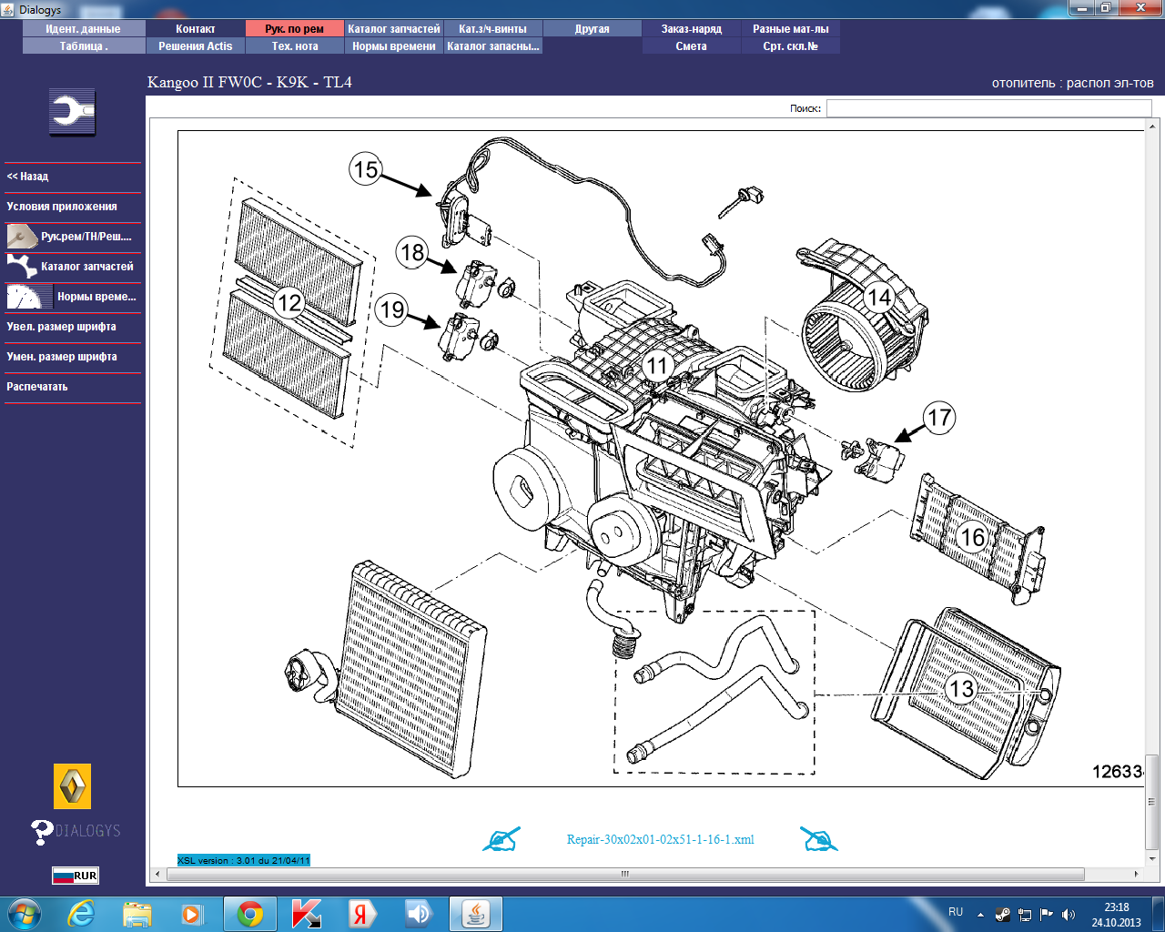The image size is (1165, 932).
Task: Open the Каталог запасны... tab
Action: [x=493, y=46]
